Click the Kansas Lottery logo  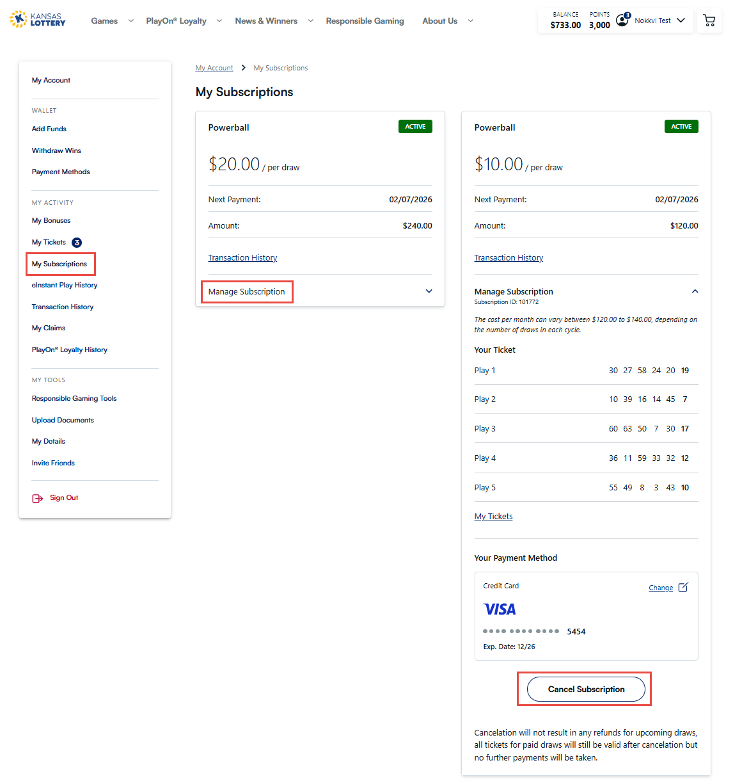38,19
